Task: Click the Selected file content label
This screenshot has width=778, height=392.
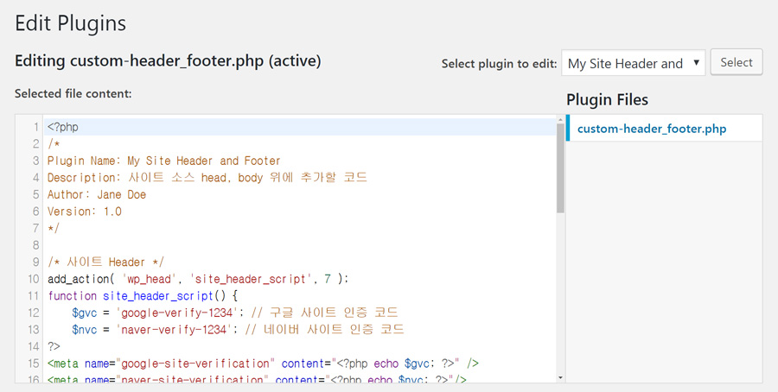Action: pyautogui.click(x=73, y=93)
